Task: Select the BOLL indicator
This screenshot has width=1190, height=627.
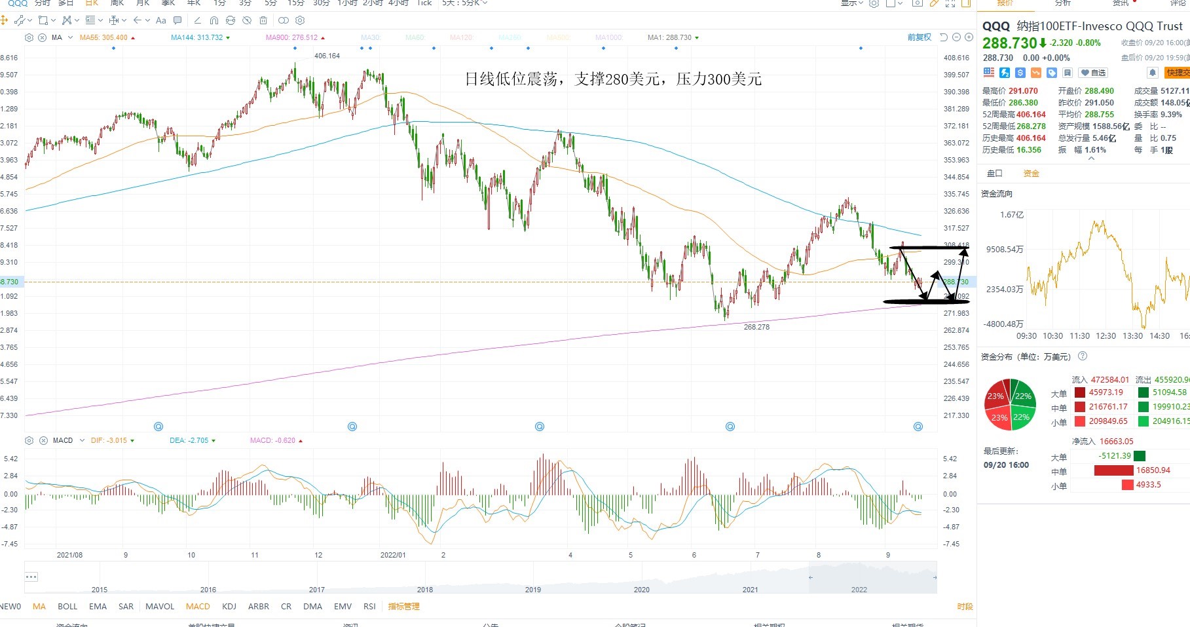Action: 67,606
